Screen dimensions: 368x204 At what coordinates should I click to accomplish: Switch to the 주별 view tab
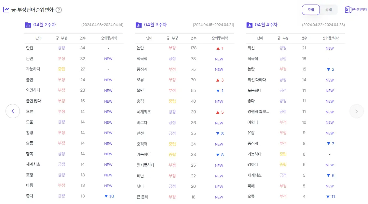tap(311, 10)
